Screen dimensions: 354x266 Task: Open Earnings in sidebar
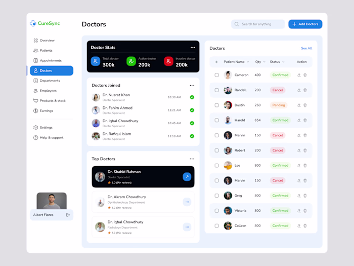pyautogui.click(x=52, y=111)
